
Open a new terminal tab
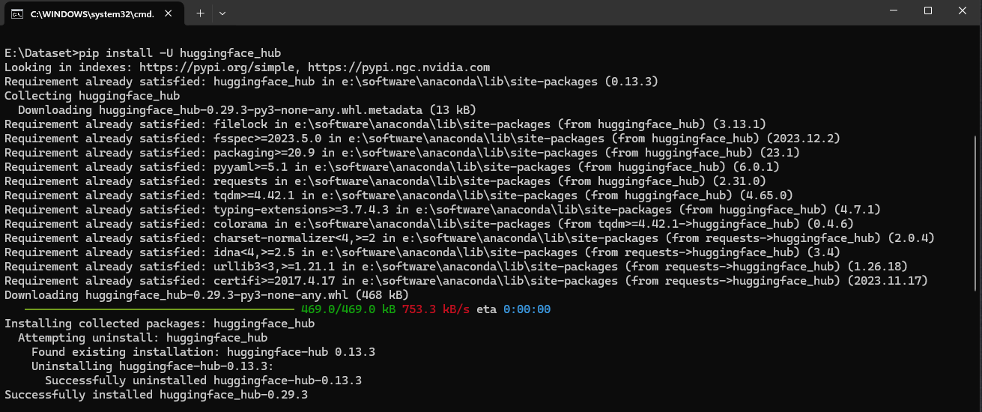tap(200, 13)
